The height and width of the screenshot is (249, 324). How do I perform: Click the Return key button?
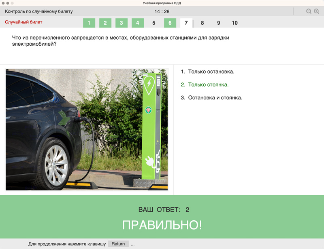pyautogui.click(x=118, y=244)
